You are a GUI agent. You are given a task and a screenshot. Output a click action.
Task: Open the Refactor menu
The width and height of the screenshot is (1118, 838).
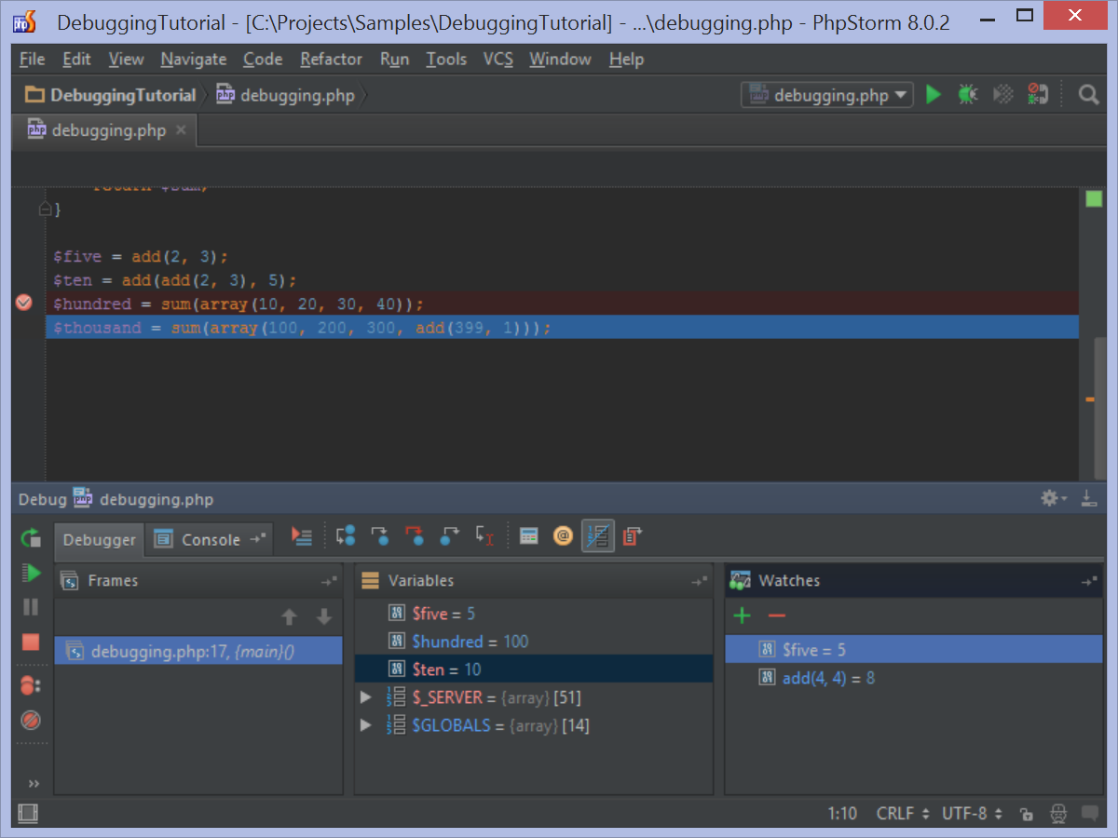(331, 59)
